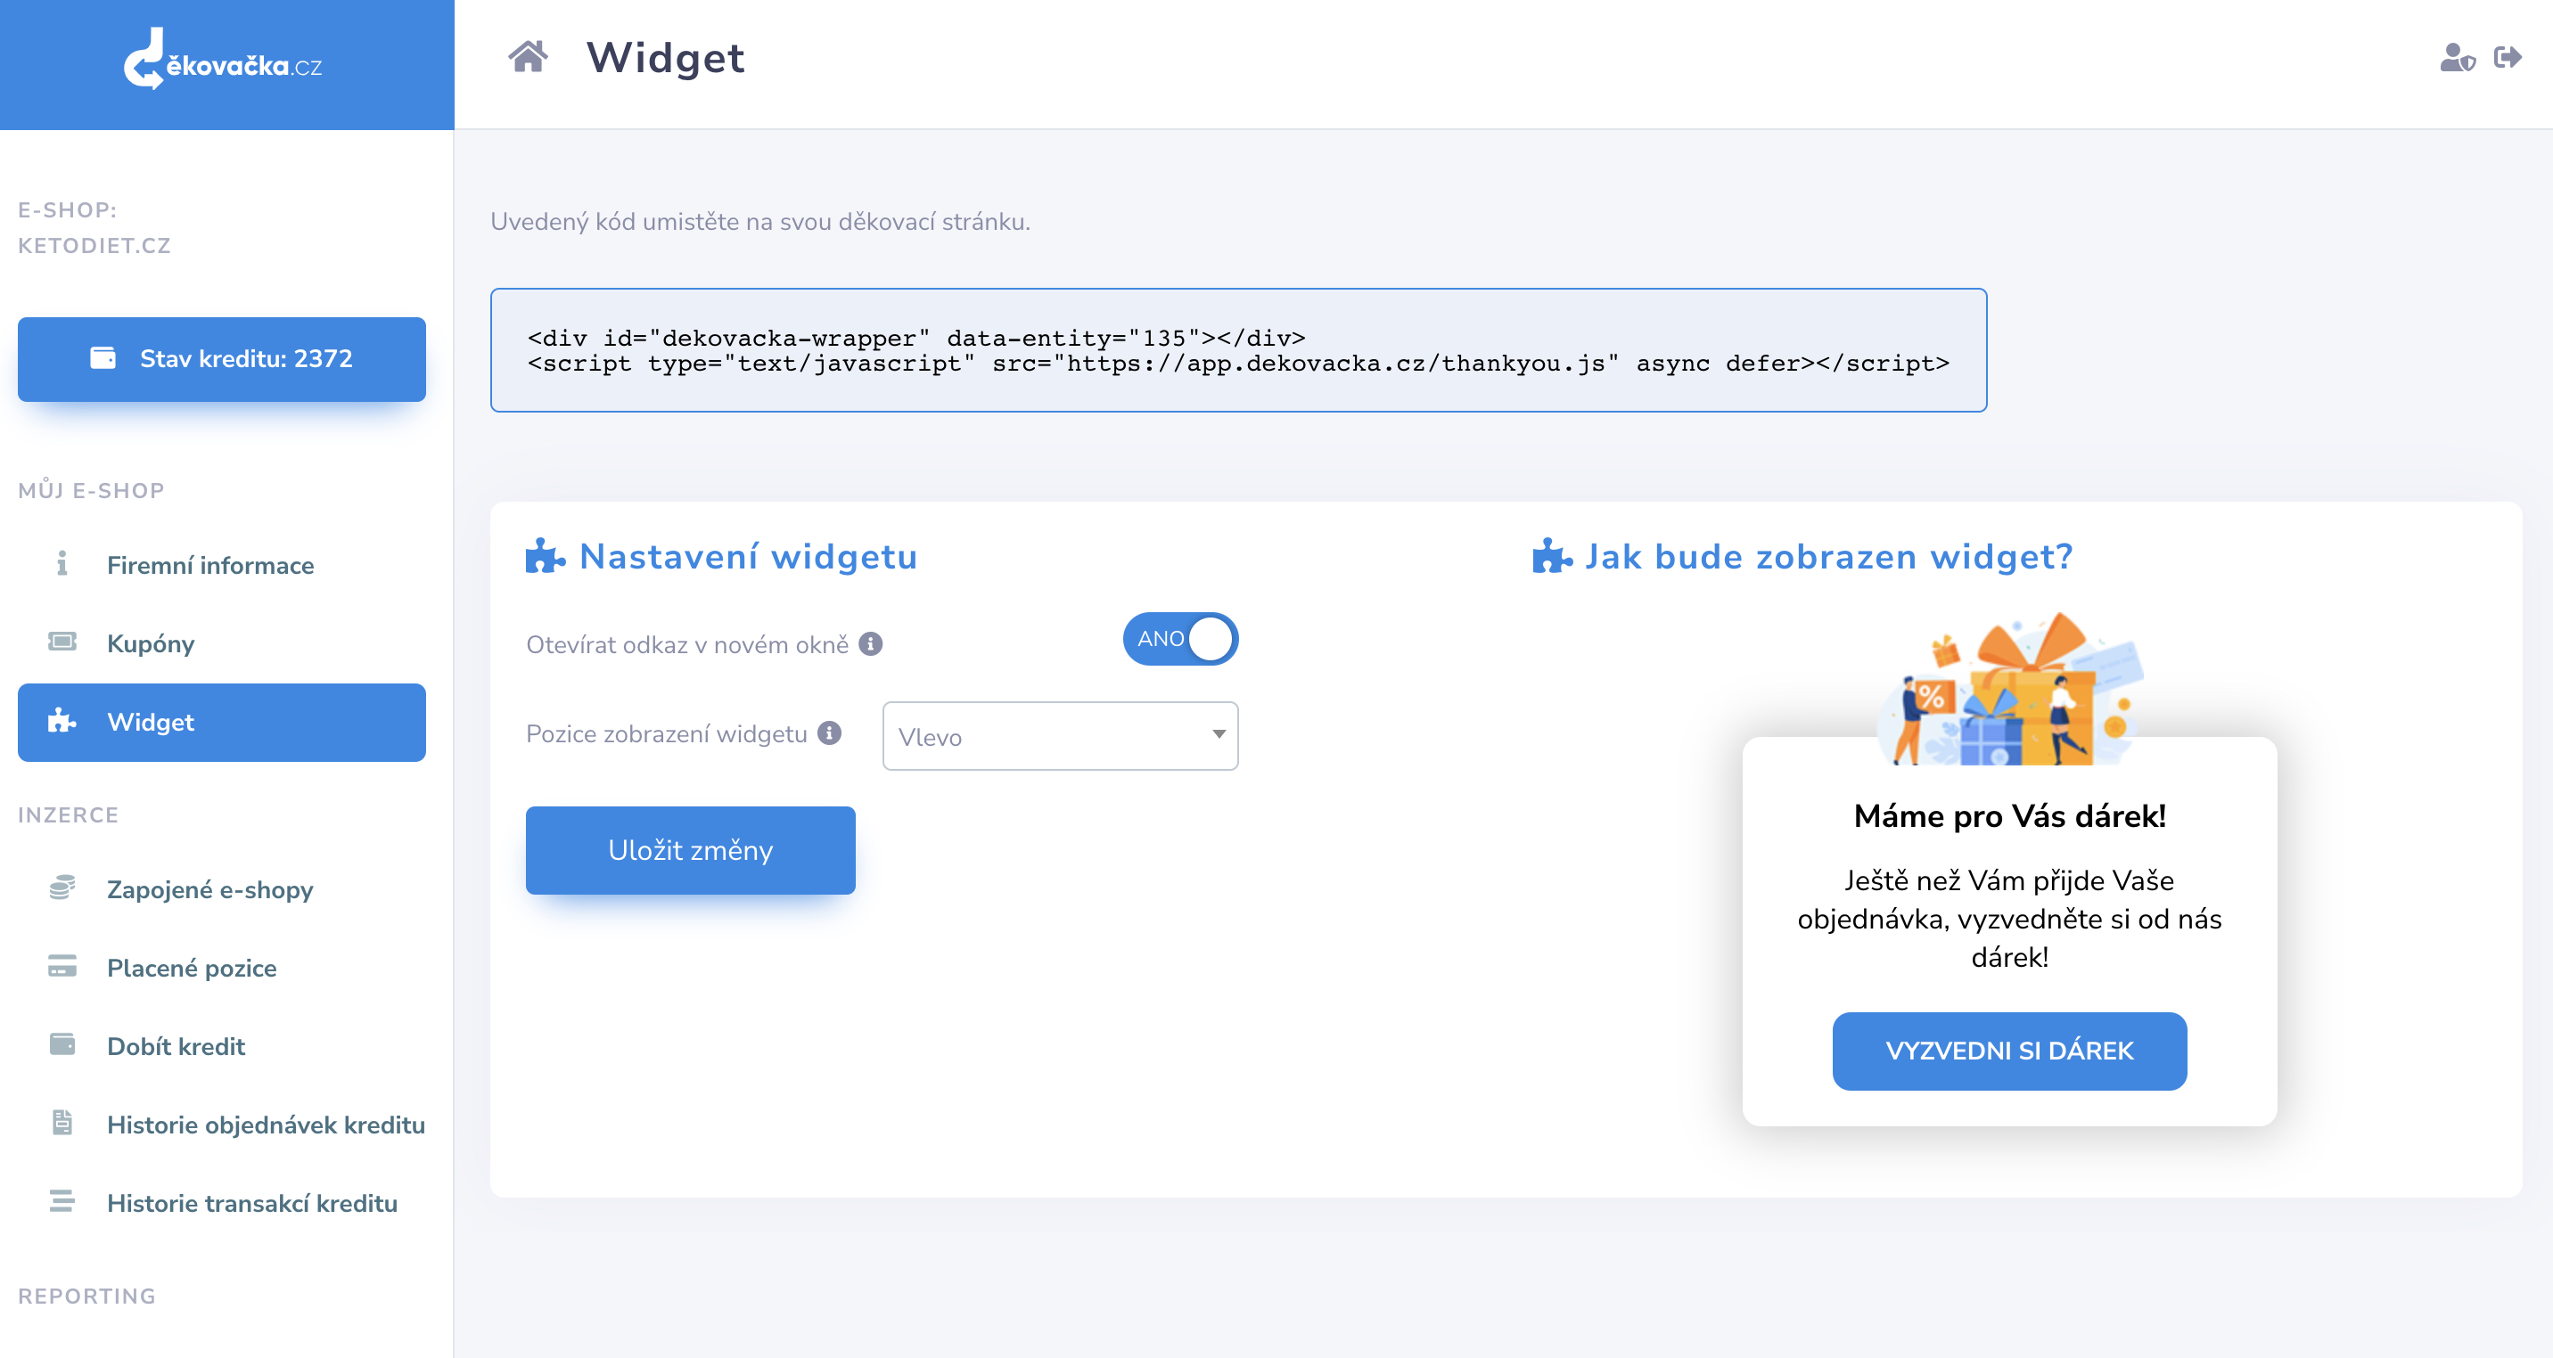Click the Otevírat odkaz v novém okně label

tap(686, 645)
